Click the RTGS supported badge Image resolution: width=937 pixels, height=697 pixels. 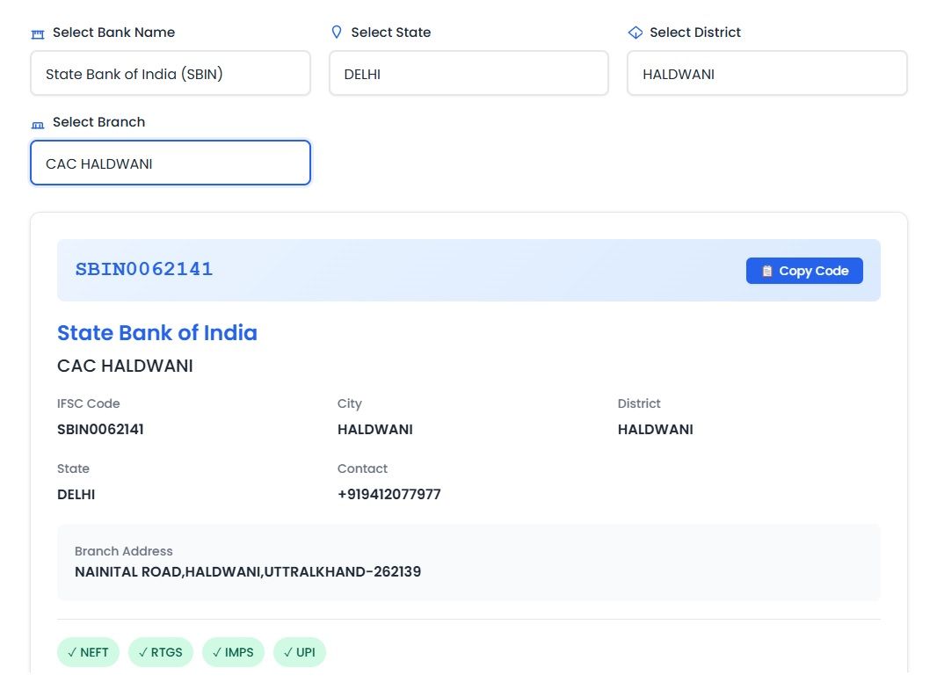click(x=160, y=652)
